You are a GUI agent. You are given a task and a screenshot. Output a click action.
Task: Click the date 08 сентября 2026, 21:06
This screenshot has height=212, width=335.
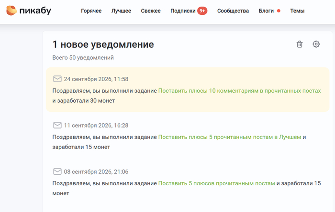point(96,171)
